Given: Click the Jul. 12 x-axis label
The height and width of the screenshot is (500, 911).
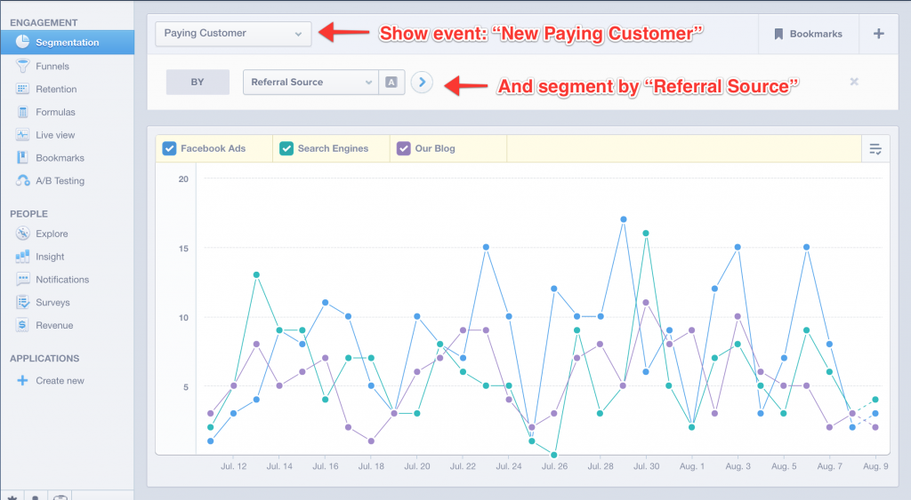Looking at the screenshot, I should pyautogui.click(x=234, y=466).
